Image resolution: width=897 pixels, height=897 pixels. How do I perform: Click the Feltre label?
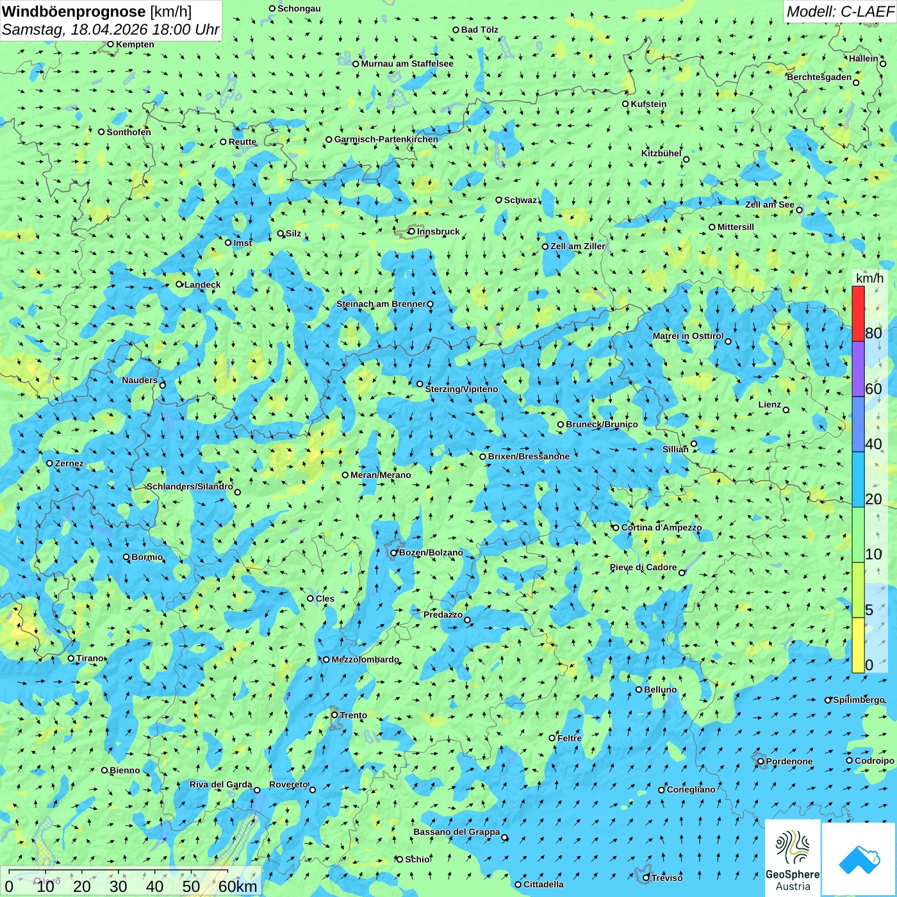570,738
